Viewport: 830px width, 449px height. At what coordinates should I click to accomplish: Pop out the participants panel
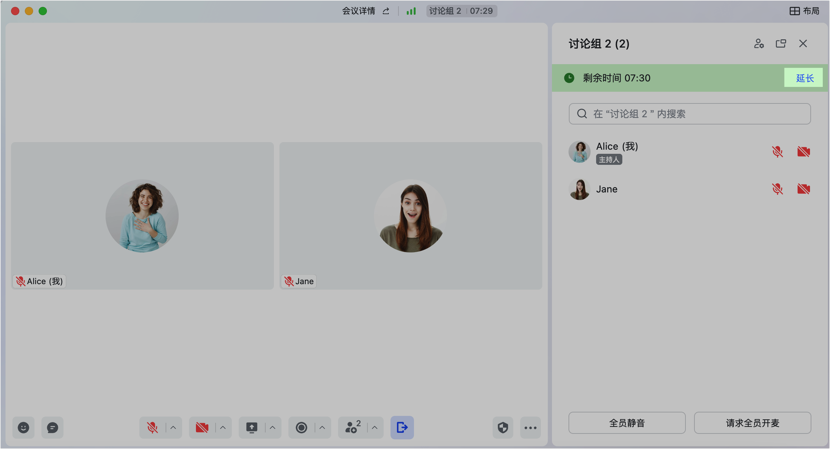[x=781, y=44]
